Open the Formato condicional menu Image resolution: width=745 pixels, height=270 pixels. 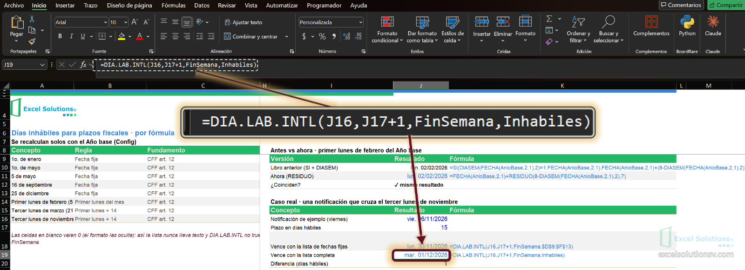coord(387,29)
